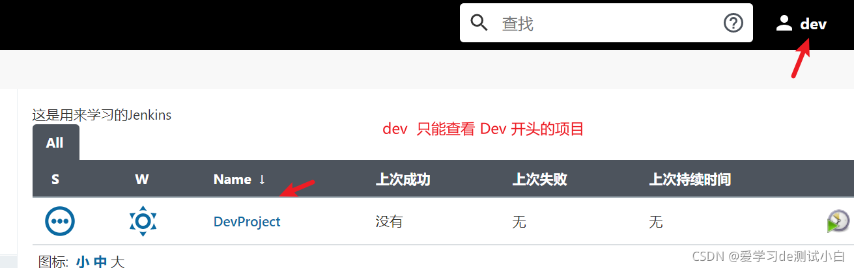
Task: Sort by the S status column
Action: [x=55, y=180]
